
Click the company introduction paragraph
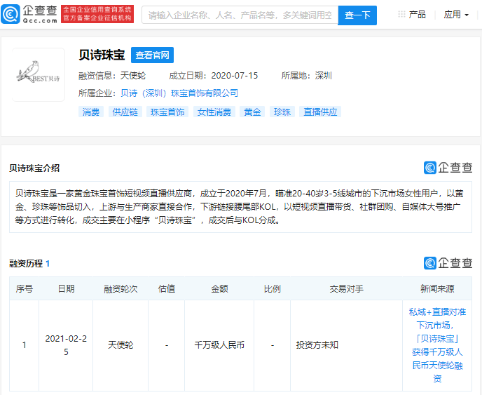240,207
